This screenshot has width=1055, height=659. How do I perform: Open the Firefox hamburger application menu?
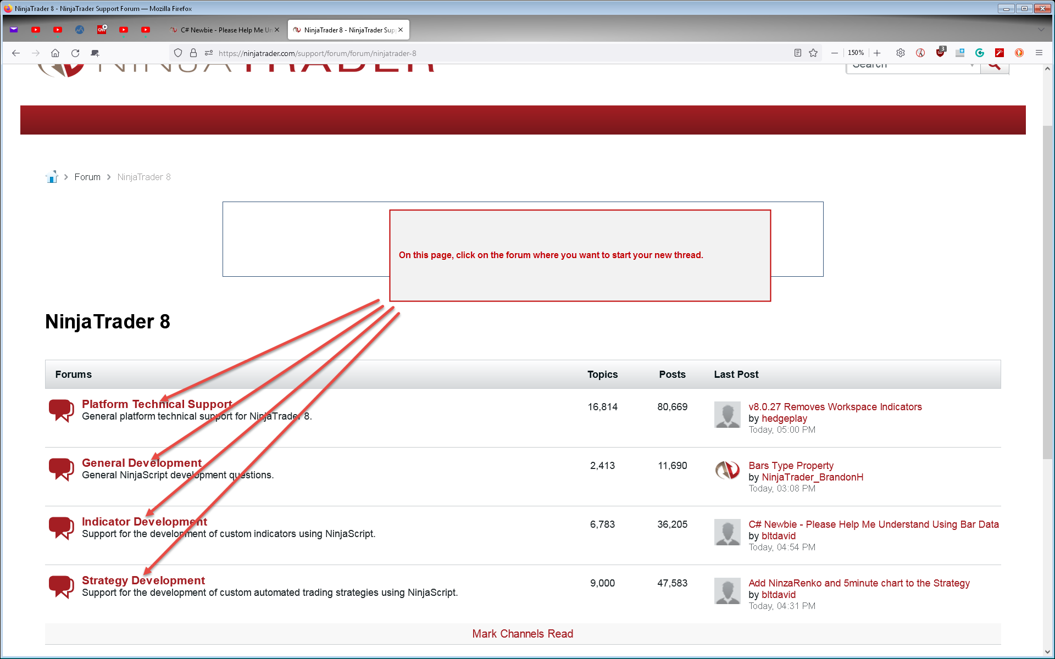pyautogui.click(x=1039, y=53)
